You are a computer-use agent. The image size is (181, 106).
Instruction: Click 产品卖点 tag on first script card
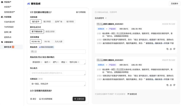click(x=112, y=29)
